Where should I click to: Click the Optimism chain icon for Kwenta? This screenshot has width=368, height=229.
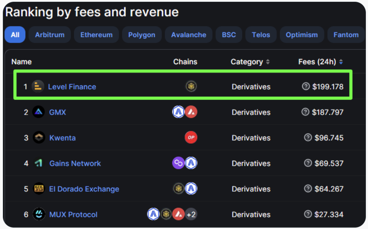(191, 138)
